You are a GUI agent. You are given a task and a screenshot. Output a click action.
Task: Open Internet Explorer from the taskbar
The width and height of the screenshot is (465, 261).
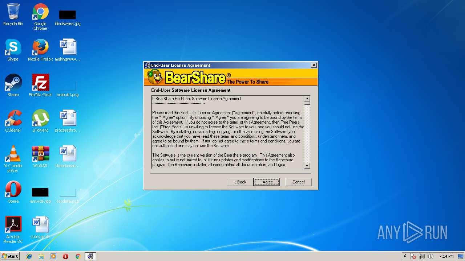(x=29, y=256)
